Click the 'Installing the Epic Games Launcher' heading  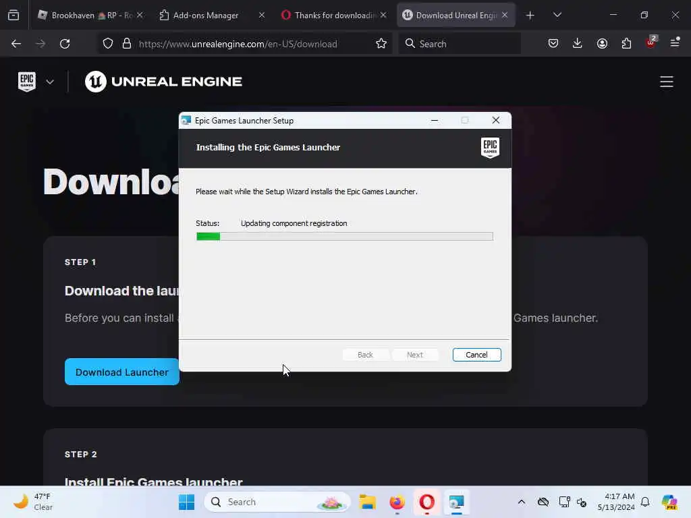[268, 148]
